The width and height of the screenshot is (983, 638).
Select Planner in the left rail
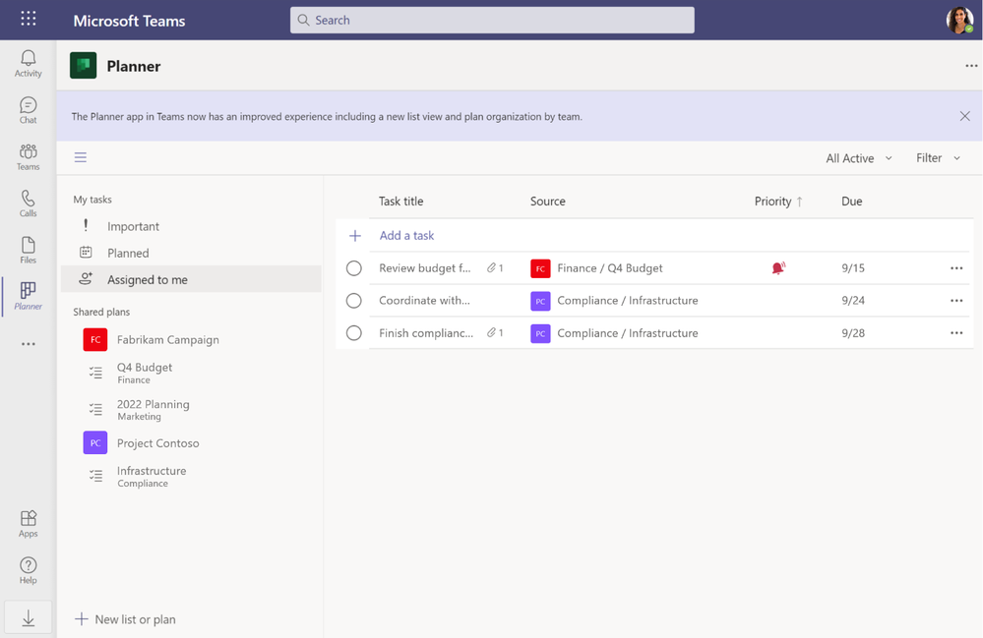pos(29,296)
